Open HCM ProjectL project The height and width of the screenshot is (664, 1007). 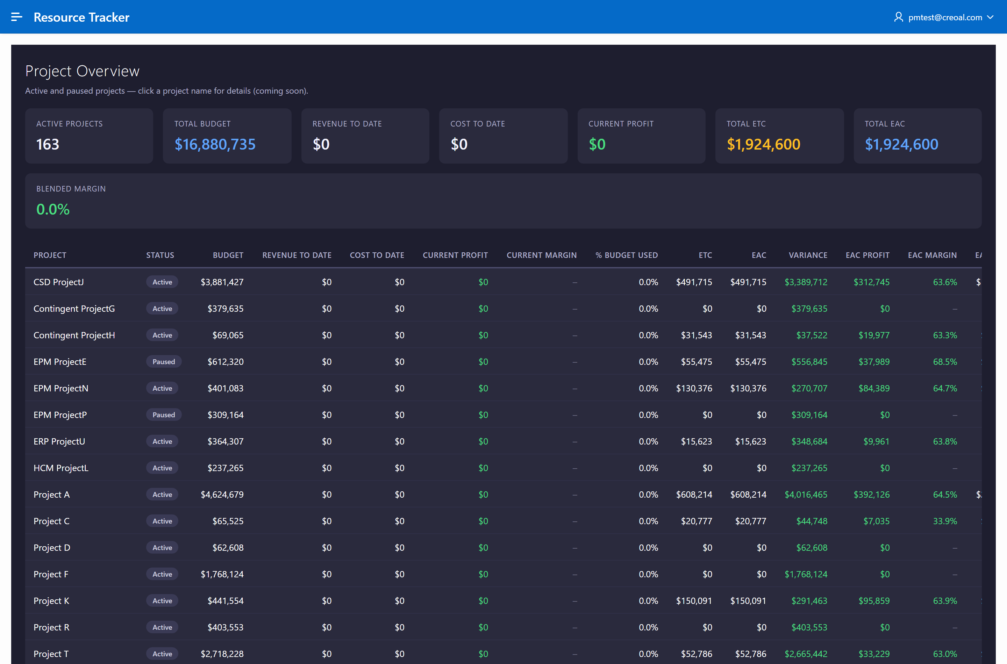61,468
